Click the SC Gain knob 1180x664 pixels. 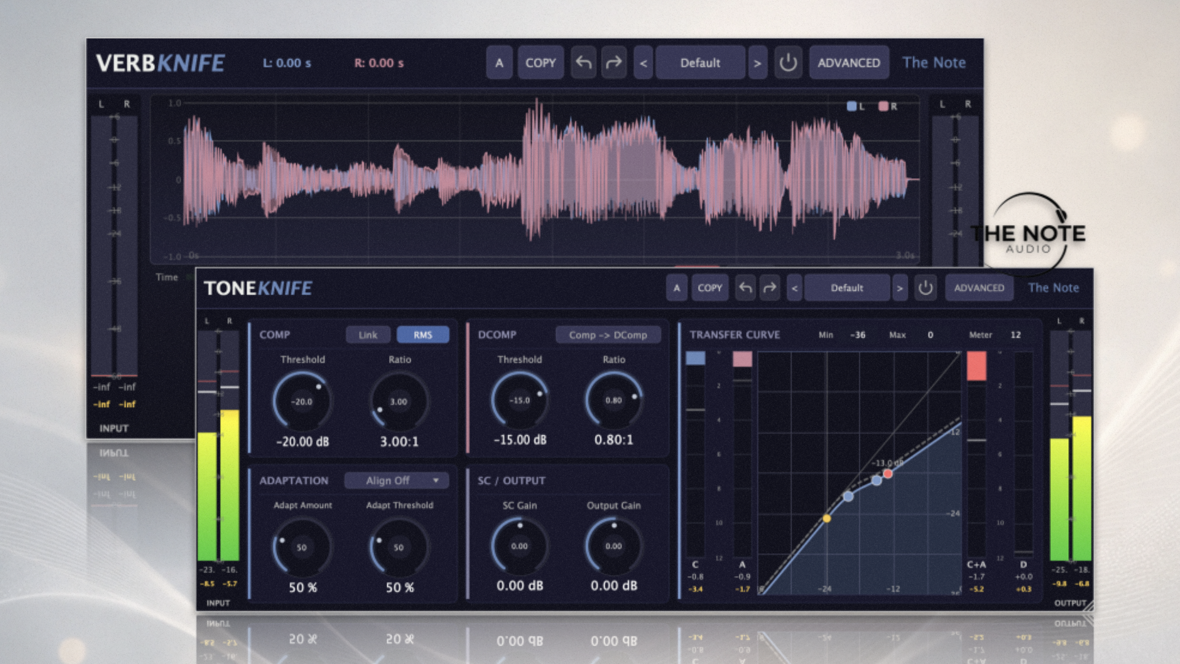pos(519,546)
